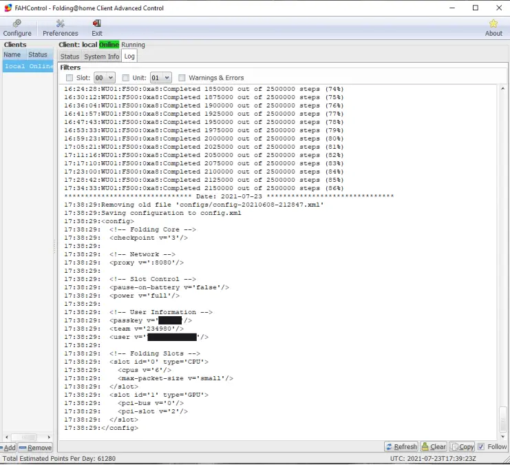
Task: Enable the Unit filter checkbox
Action: 125,78
